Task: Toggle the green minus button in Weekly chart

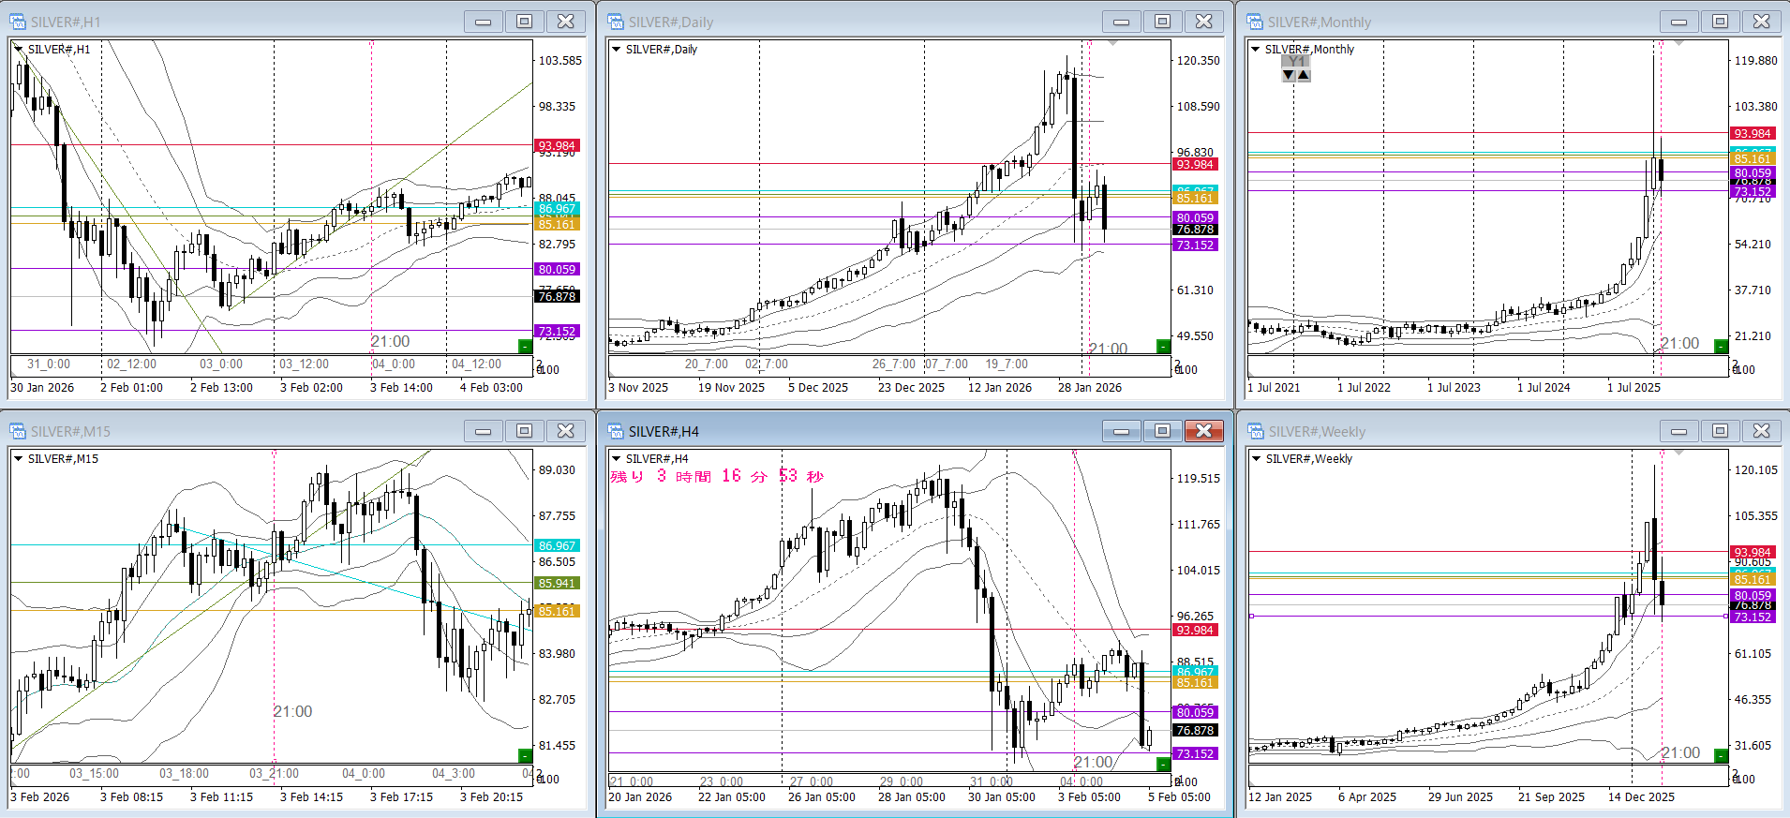Action: coord(1721,755)
